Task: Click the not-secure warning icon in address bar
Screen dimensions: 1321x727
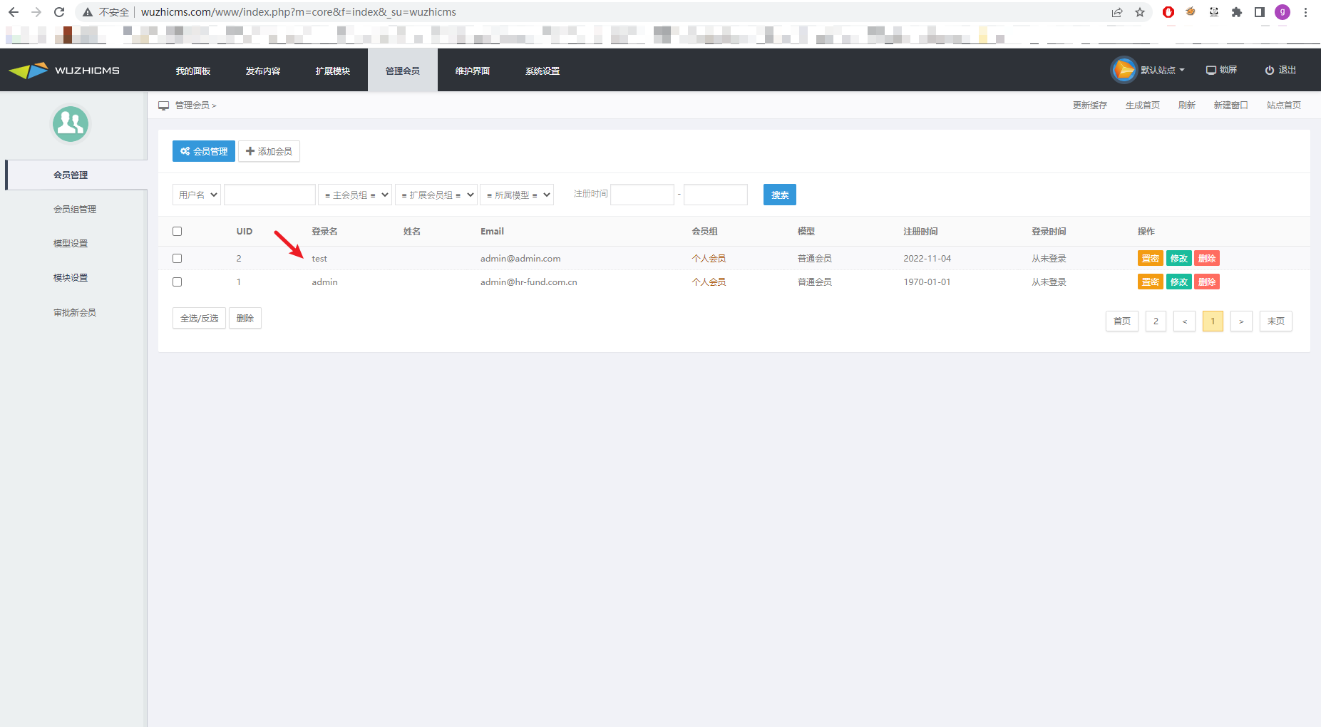Action: 88,12
